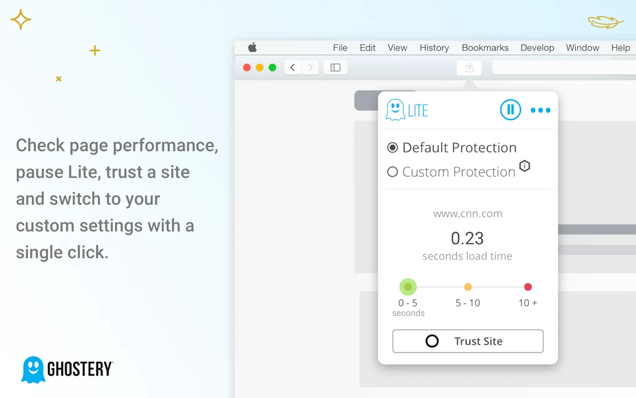Click the yellow 5-10 seconds indicator dot
Viewport: 636px width, 398px height.
[x=468, y=287]
